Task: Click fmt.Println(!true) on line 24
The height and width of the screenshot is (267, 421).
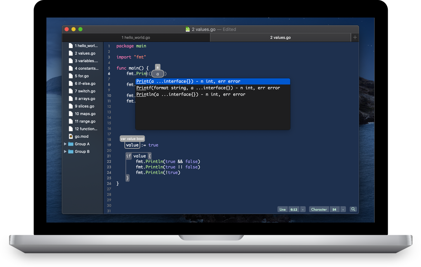Action: pyautogui.click(x=158, y=172)
